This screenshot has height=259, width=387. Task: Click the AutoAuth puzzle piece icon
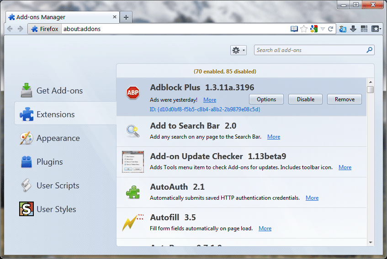pyautogui.click(x=133, y=192)
